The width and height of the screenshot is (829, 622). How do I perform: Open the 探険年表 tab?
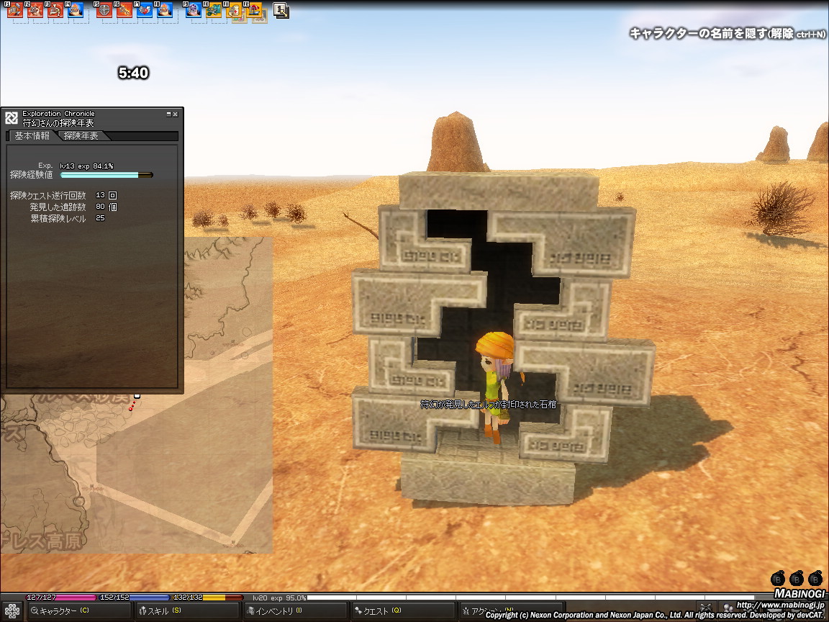click(81, 136)
